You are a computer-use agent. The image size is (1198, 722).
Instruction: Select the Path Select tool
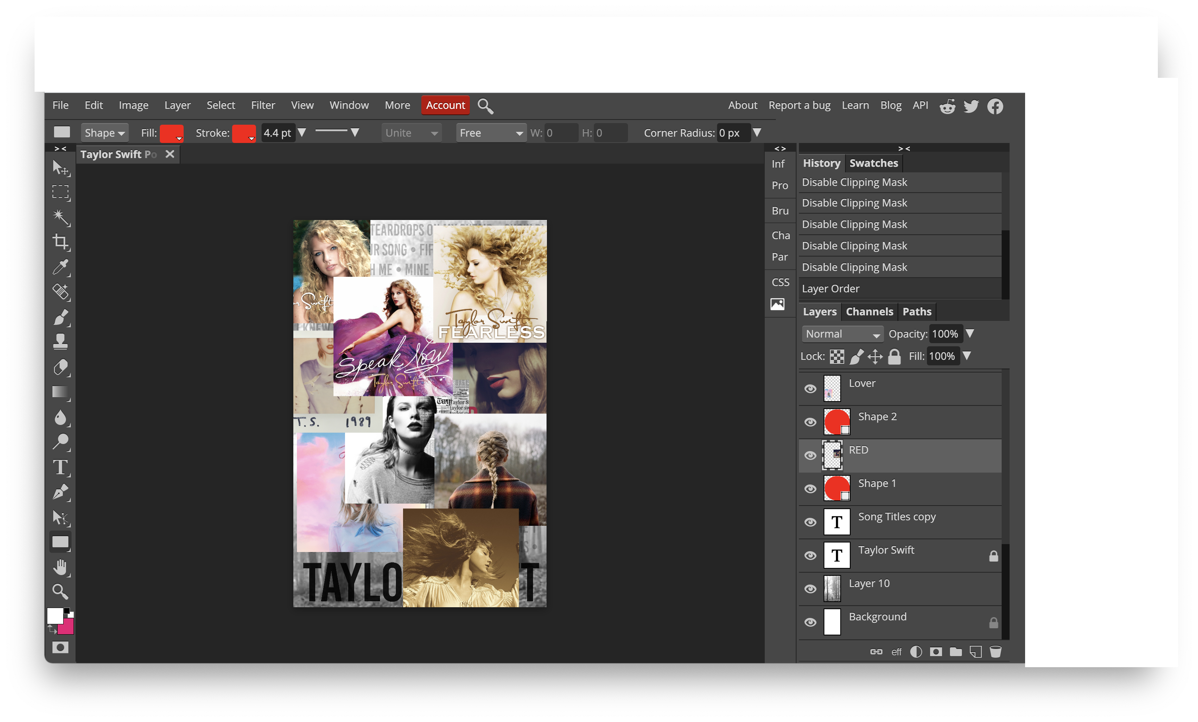pos(61,517)
